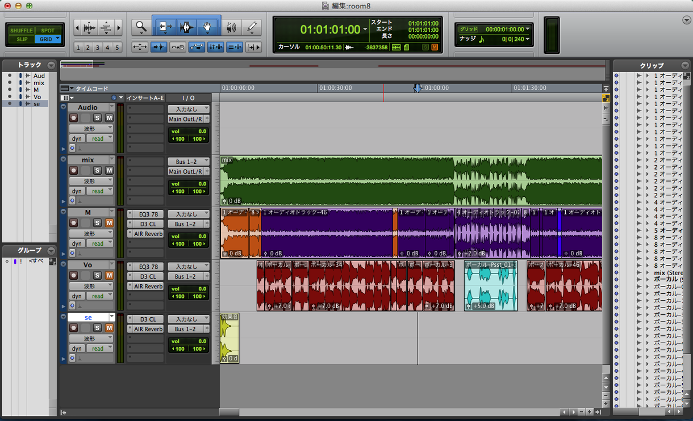The image size is (693, 421).
Task: Click インサートA-E column header
Action: click(x=145, y=98)
